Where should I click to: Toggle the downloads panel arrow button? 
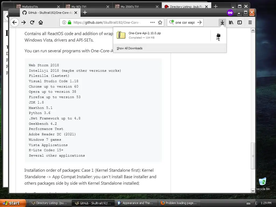222,22
